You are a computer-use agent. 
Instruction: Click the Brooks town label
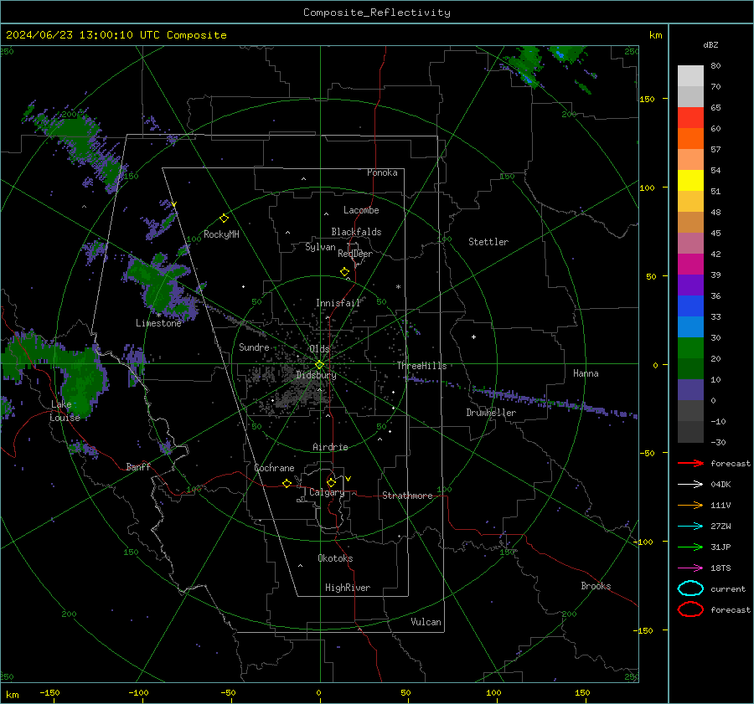tap(596, 586)
